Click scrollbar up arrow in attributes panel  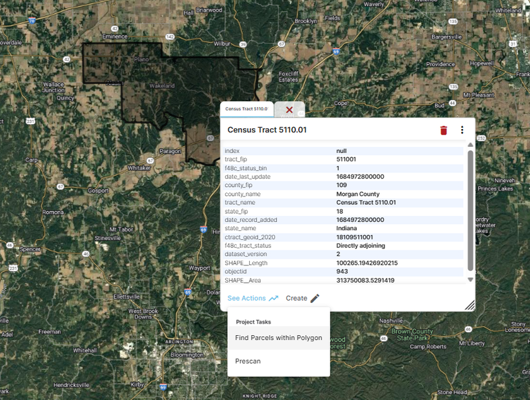(x=470, y=145)
